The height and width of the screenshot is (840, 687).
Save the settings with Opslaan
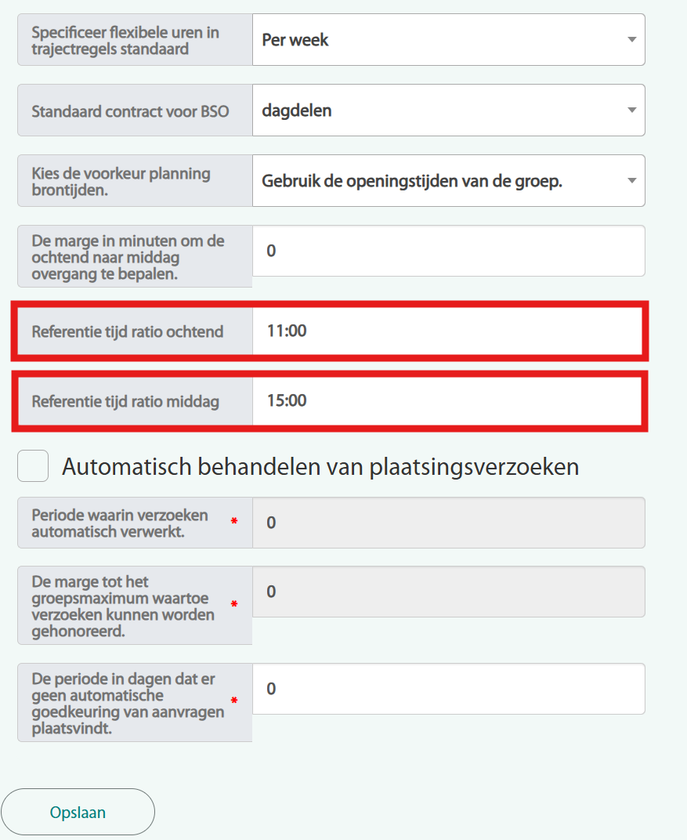(78, 813)
